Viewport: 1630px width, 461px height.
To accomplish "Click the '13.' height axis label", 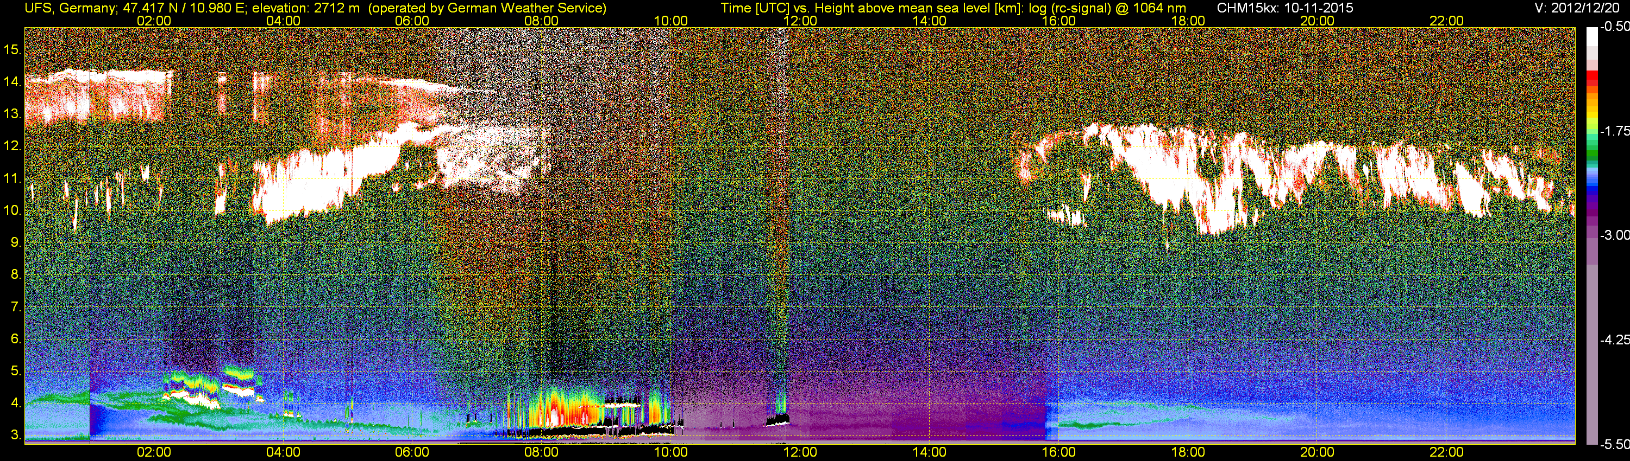I will pos(12,114).
